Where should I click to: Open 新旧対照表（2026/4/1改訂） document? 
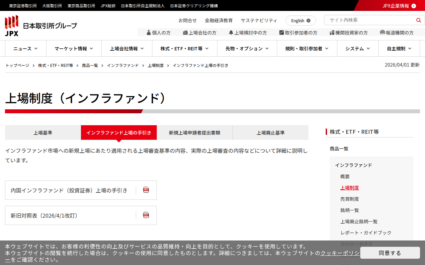(x=81, y=215)
